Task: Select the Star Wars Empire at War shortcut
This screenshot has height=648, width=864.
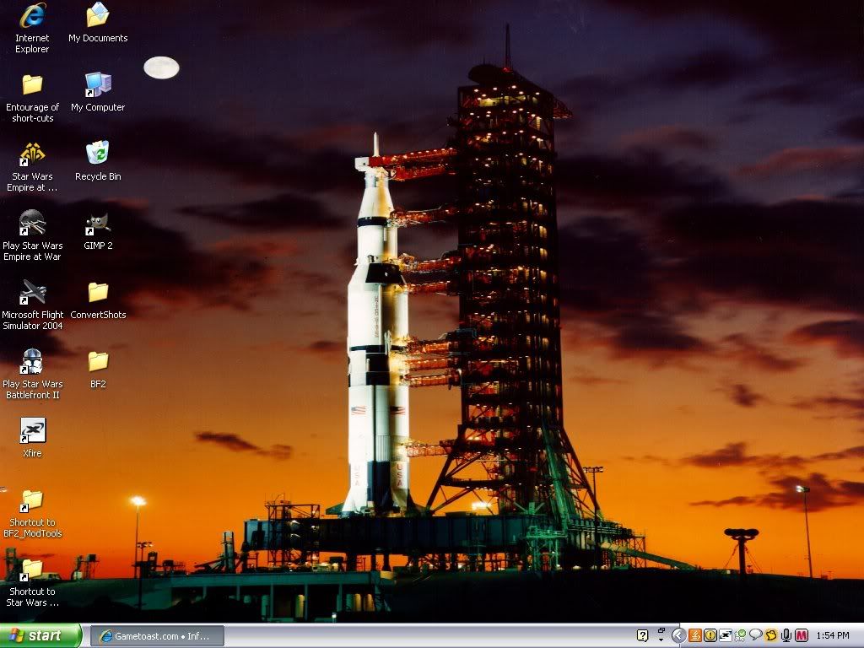Action: [32, 168]
